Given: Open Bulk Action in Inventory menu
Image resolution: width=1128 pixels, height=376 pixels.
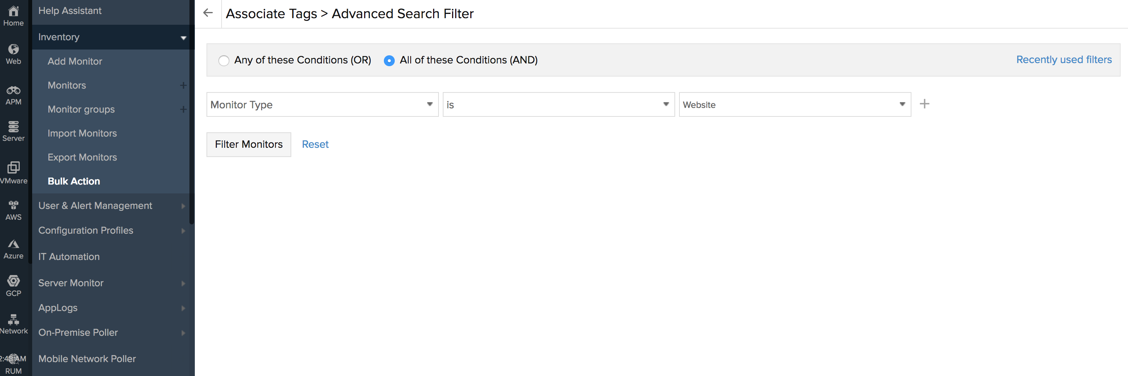Looking at the screenshot, I should click(x=74, y=181).
